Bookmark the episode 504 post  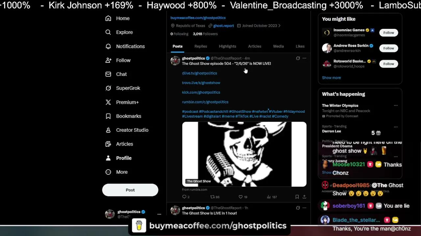(x=297, y=197)
